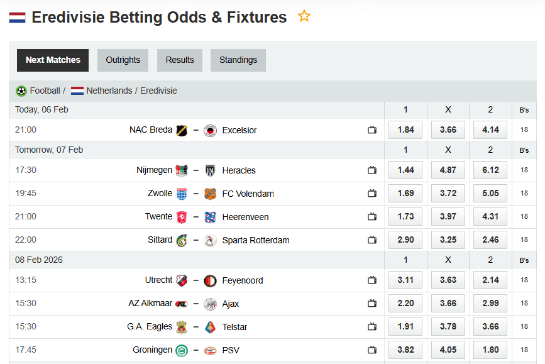Select the Next Matches tab
The height and width of the screenshot is (364, 545).
click(53, 60)
